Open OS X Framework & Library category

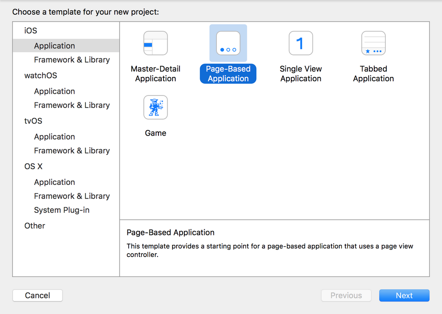[x=72, y=196]
